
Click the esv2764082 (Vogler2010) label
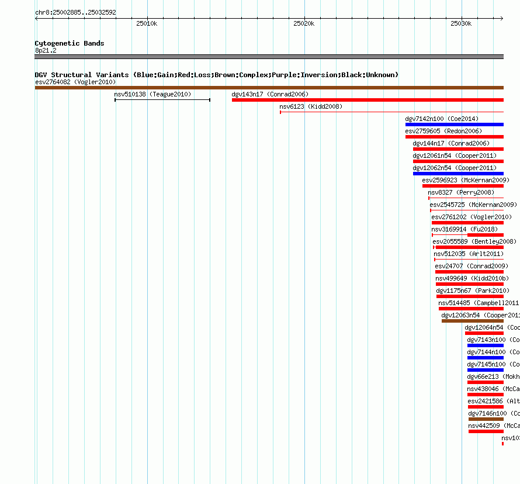click(75, 82)
